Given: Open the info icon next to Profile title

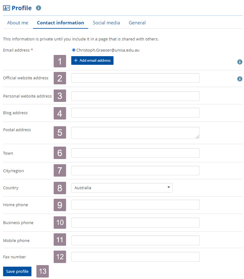Looking at the screenshot, I should (39, 8).
